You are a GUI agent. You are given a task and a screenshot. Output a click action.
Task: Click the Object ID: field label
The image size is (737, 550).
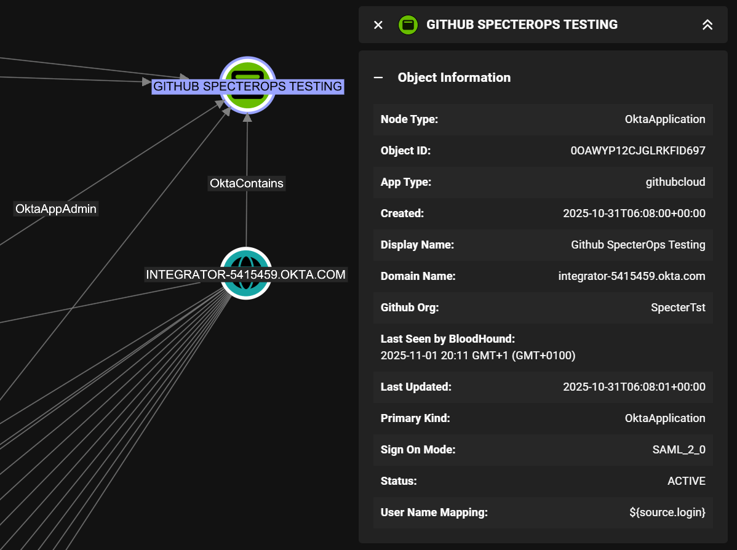[405, 151]
